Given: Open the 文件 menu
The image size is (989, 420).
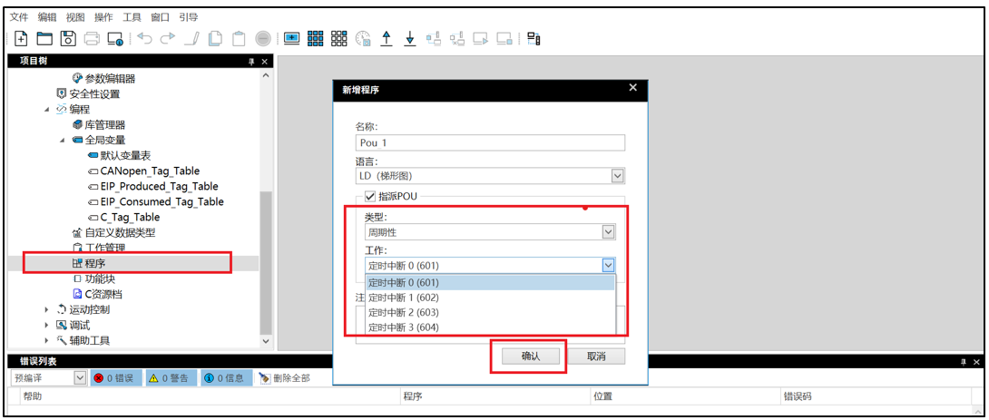Looking at the screenshot, I should [19, 17].
